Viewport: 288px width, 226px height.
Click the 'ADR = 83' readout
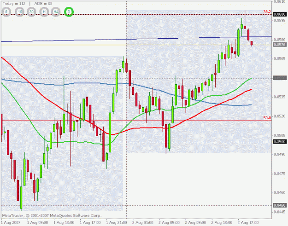click(43, 4)
